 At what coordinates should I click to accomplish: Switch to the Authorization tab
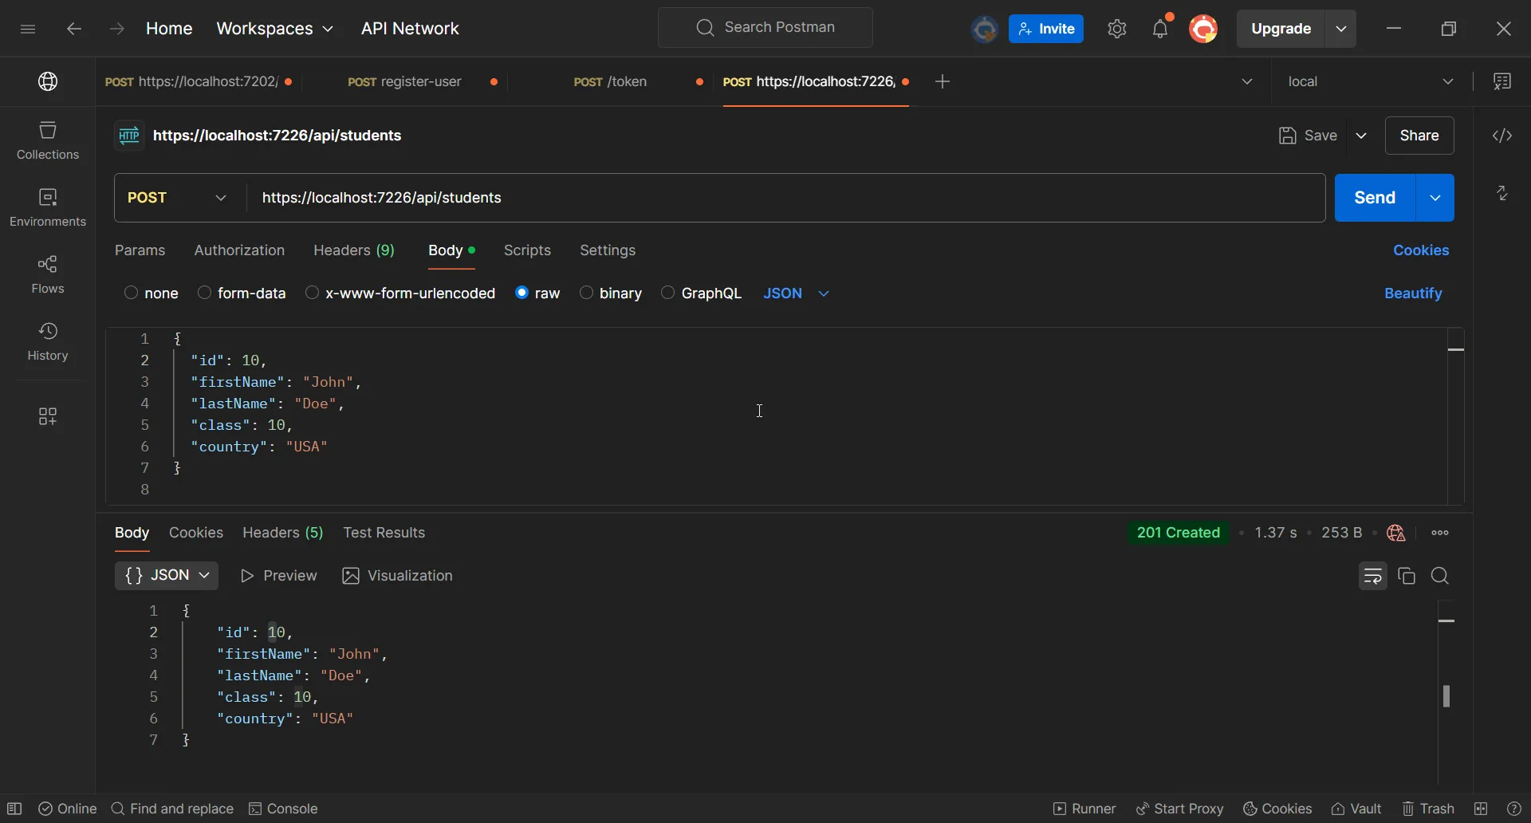point(239,250)
